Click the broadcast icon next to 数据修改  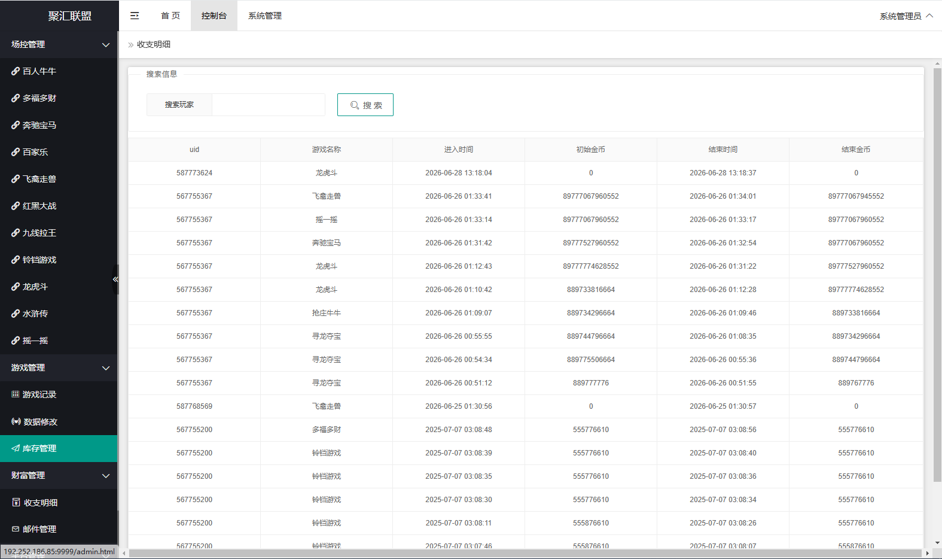coord(16,421)
